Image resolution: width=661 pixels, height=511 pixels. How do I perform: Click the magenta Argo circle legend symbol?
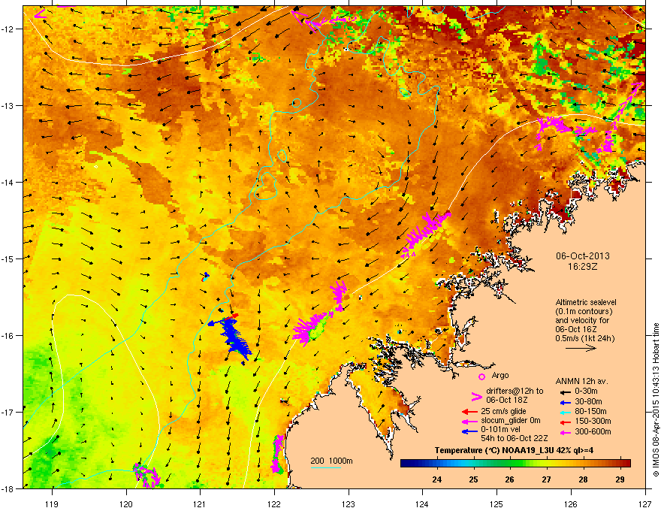(x=481, y=376)
